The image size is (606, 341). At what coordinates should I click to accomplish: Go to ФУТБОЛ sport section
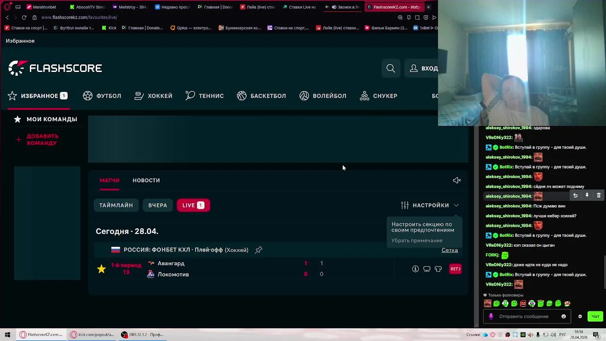click(102, 96)
